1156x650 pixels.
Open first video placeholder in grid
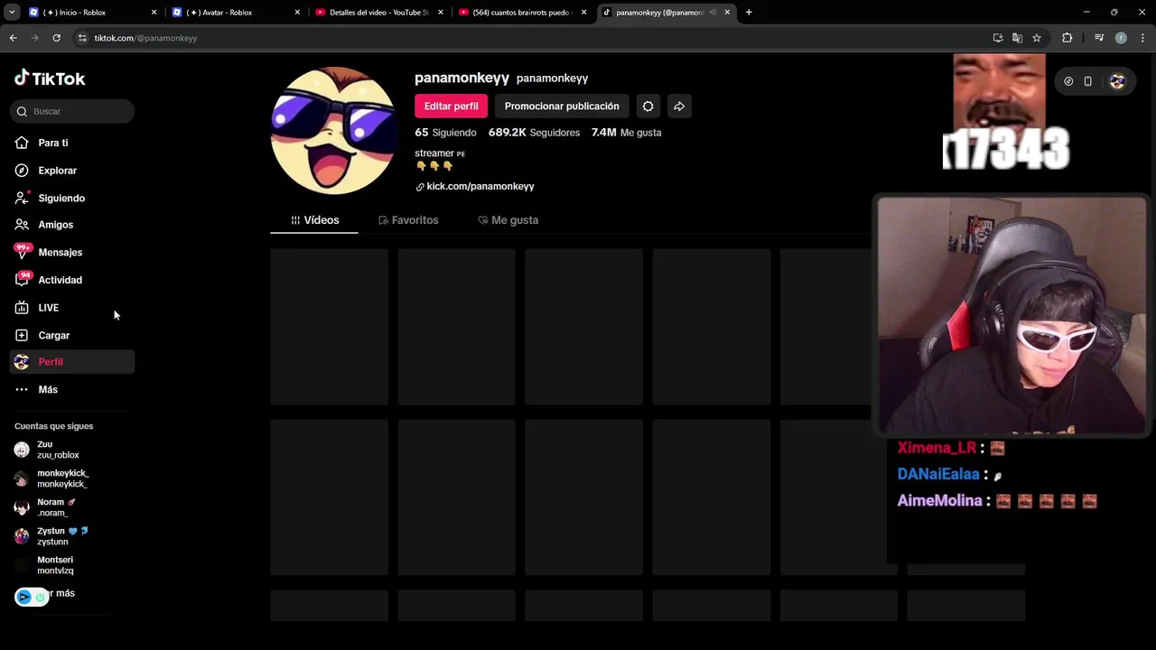(x=329, y=327)
